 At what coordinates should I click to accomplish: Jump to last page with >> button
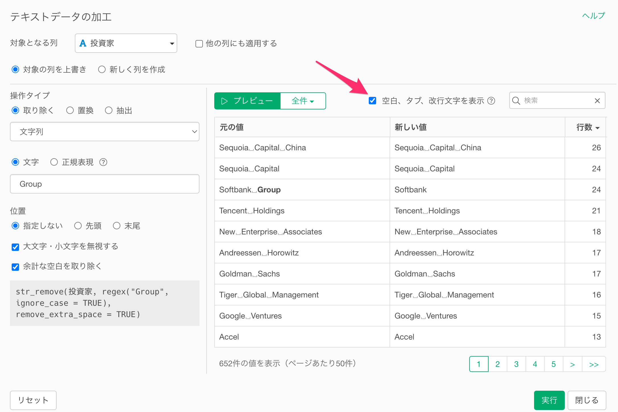click(594, 364)
